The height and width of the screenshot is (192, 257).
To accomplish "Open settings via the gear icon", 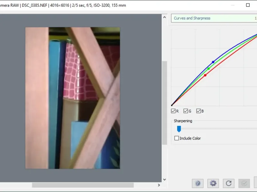I will tap(213, 183).
